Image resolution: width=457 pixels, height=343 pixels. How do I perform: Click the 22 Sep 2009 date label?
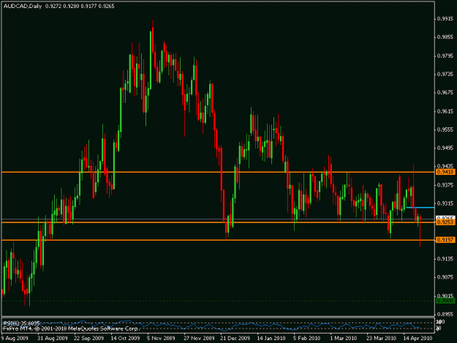89,338
